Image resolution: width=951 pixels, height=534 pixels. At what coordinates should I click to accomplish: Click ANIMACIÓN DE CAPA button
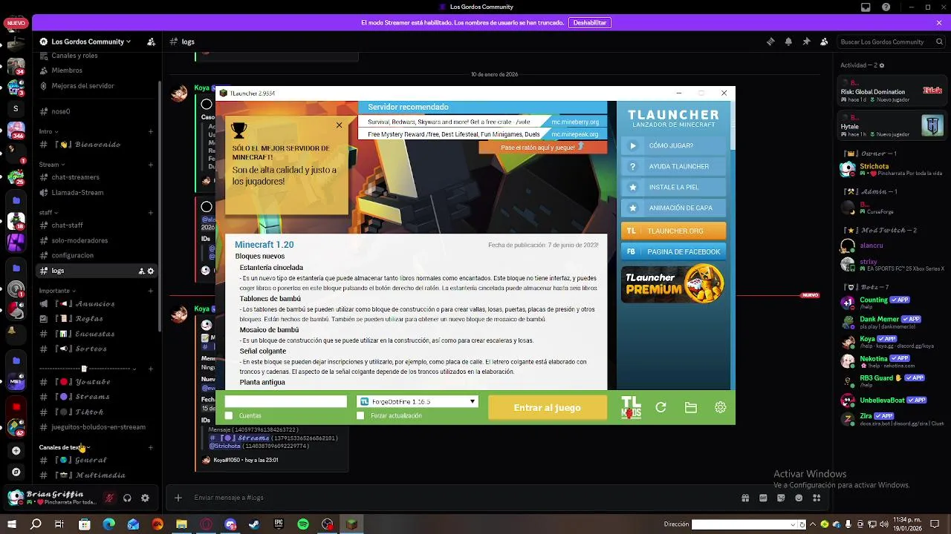[673, 208]
